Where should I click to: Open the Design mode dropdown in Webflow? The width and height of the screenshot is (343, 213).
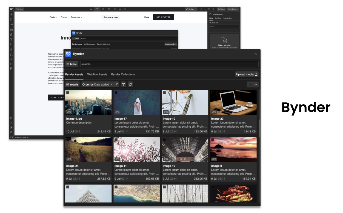point(191,9)
